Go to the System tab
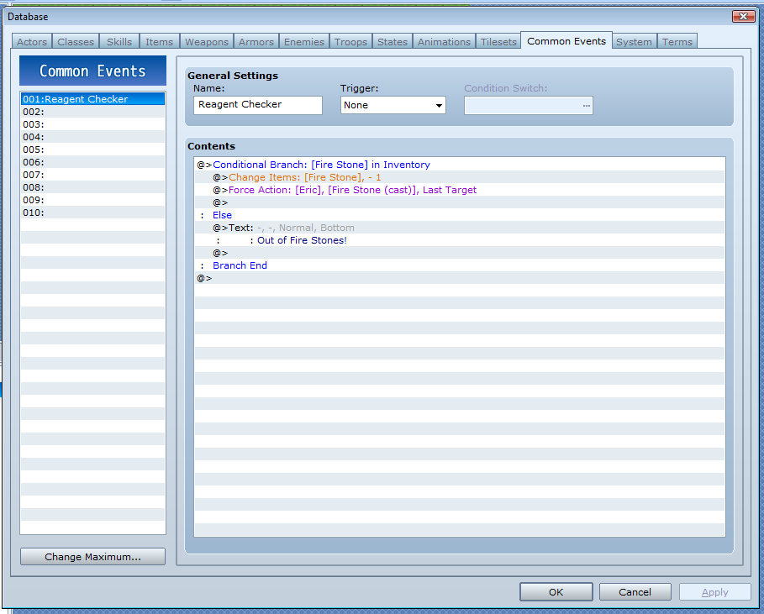This screenshot has width=764, height=614. pos(634,42)
